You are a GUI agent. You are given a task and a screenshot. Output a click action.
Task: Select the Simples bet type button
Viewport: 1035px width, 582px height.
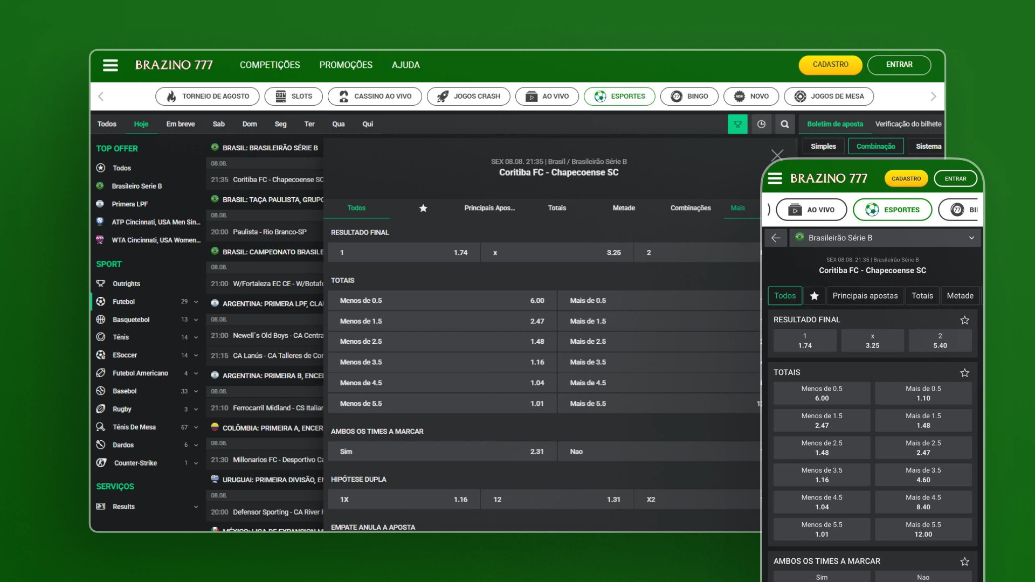(x=823, y=146)
